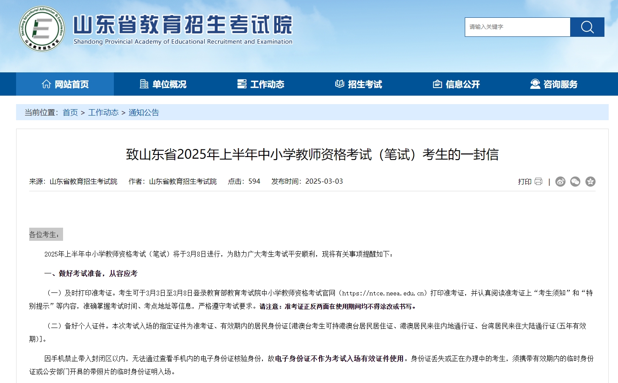Click the 工作动态 breadcrumb link

(x=103, y=113)
